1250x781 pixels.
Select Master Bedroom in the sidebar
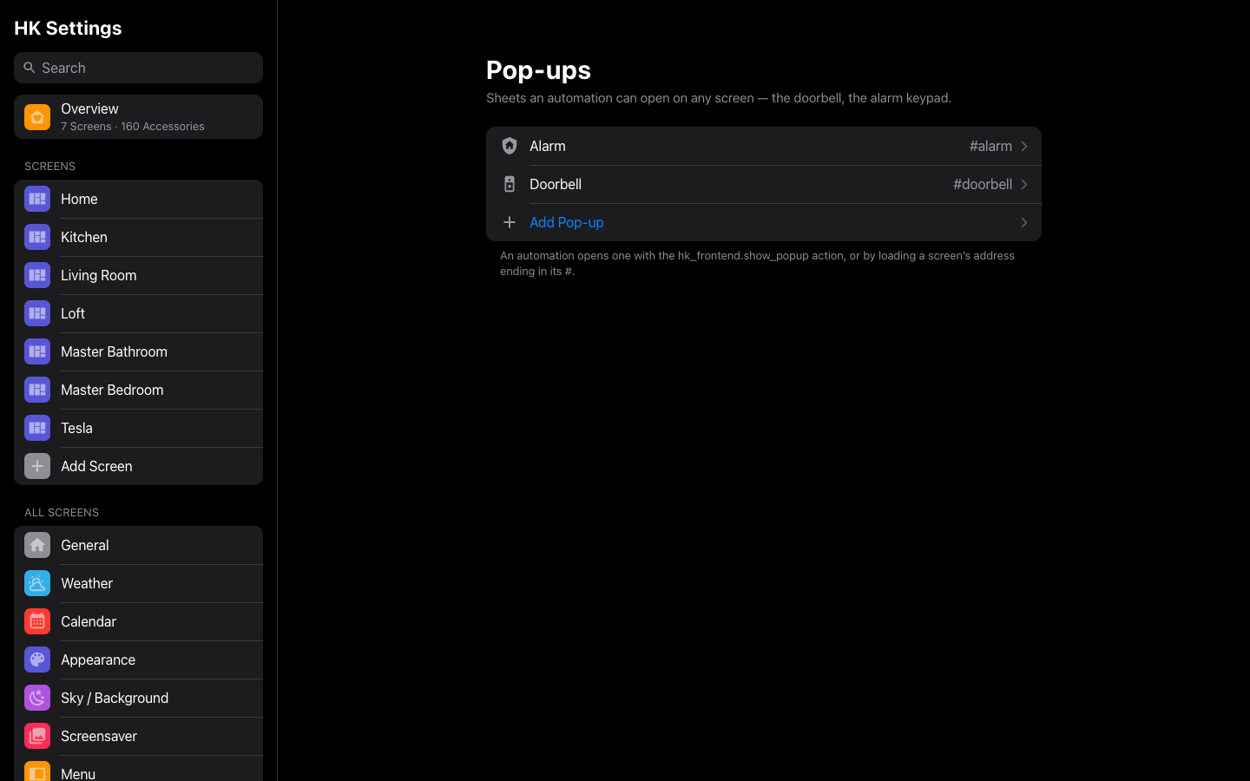point(138,390)
